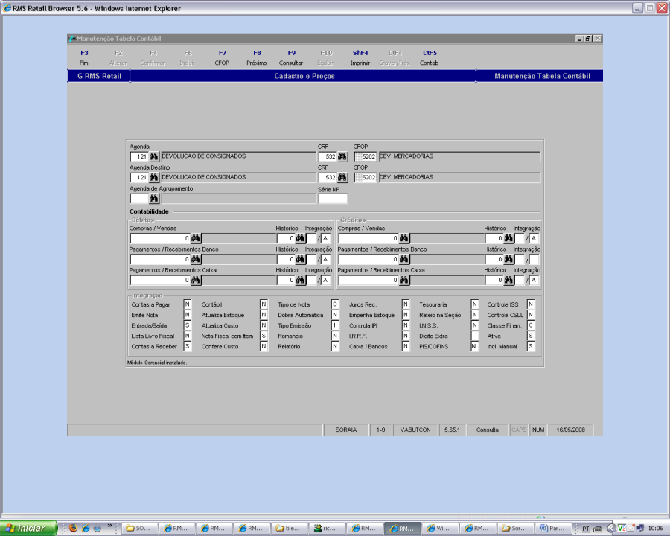Viewport: 670px width, 536px height.
Task: Switch to the Sor... folder taskbar button
Action: click(x=514, y=529)
